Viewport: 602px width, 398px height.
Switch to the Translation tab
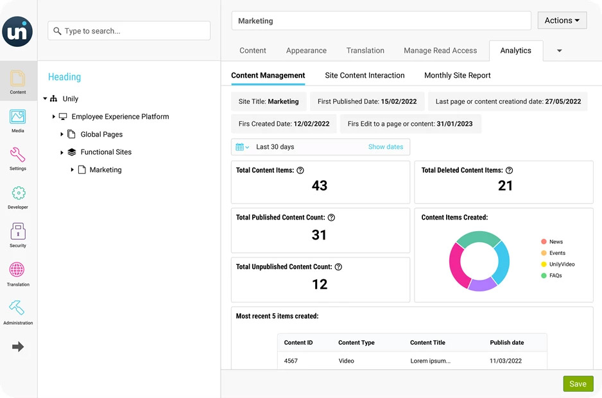(x=365, y=51)
